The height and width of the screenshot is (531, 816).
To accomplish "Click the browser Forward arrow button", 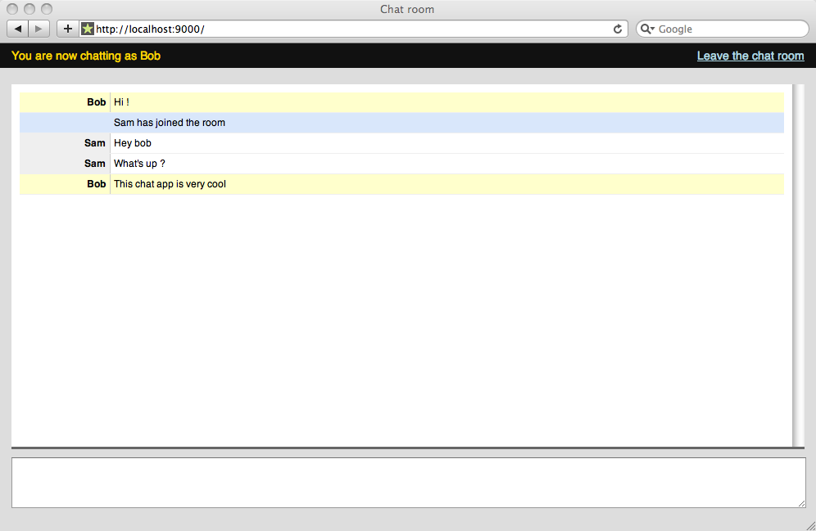I will pyautogui.click(x=39, y=29).
